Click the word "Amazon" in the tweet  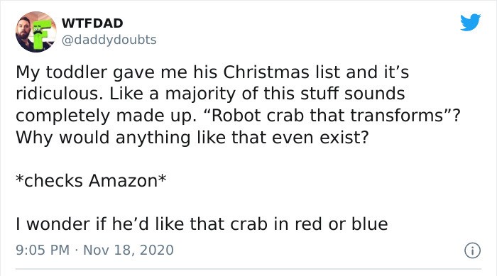pyautogui.click(x=123, y=181)
